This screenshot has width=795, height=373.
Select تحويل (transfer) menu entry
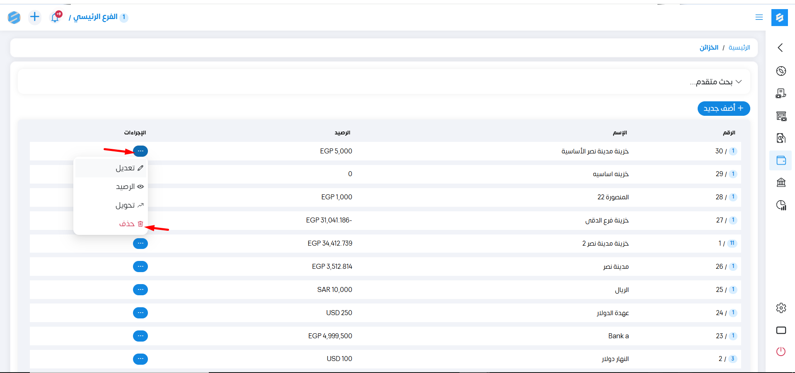pos(126,206)
